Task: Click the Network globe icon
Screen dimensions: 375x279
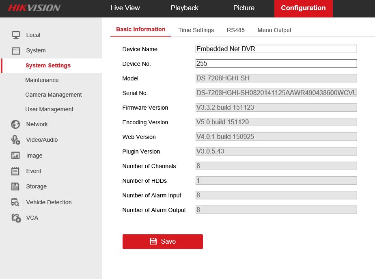Action: point(16,124)
